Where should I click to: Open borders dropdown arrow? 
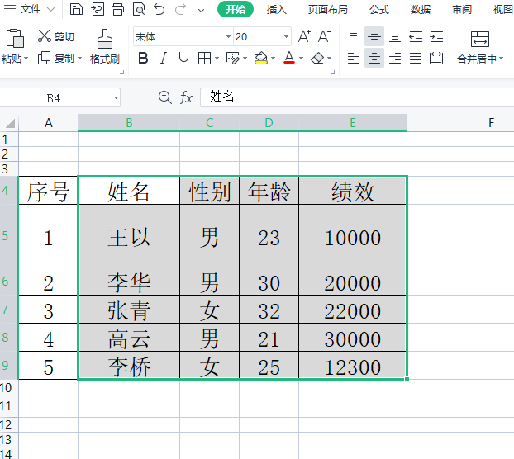pos(217,59)
